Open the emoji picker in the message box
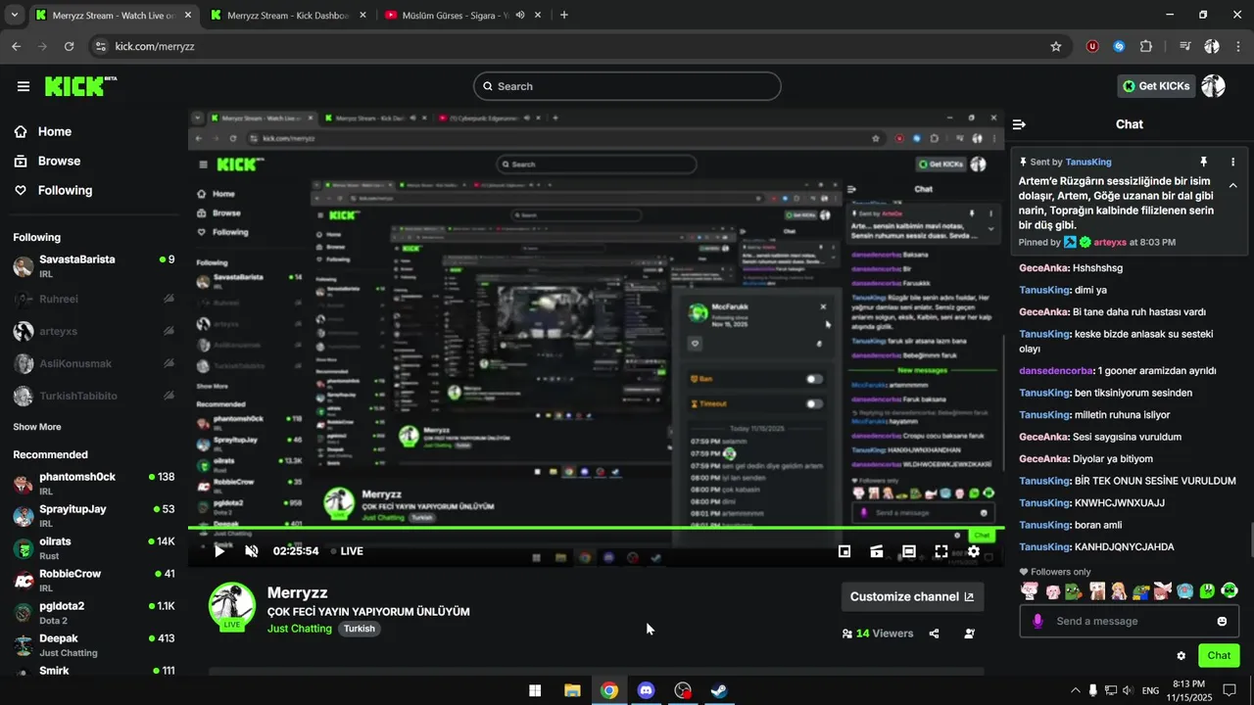The height and width of the screenshot is (705, 1254). (x=1222, y=621)
